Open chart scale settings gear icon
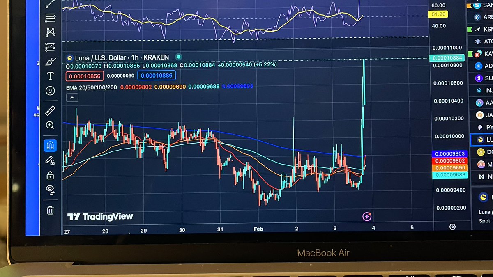 452,227
